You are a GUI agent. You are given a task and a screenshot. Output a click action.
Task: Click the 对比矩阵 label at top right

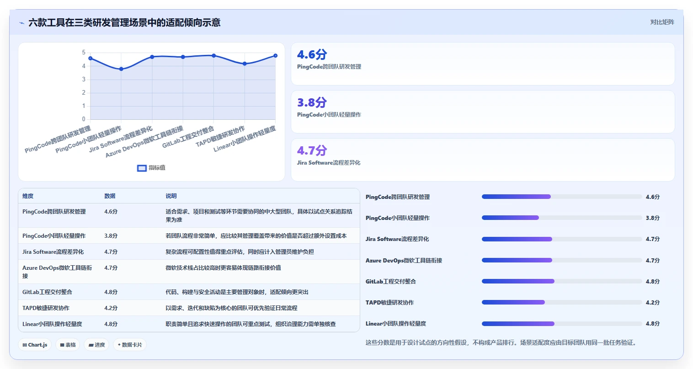pos(662,22)
